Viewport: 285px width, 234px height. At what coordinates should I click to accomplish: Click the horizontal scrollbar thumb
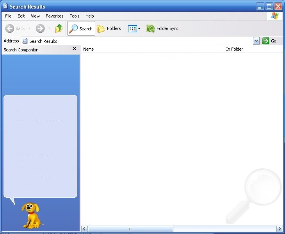tap(130, 229)
